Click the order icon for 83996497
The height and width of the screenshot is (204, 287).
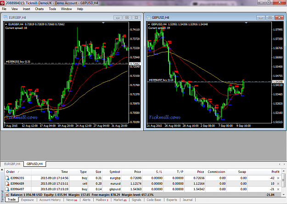click(7, 189)
